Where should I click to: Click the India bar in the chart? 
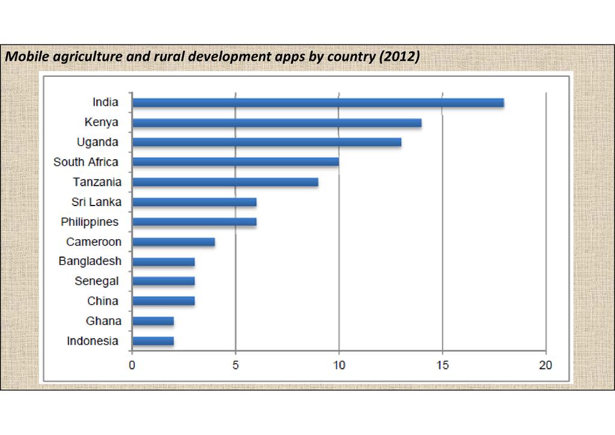tap(318, 103)
